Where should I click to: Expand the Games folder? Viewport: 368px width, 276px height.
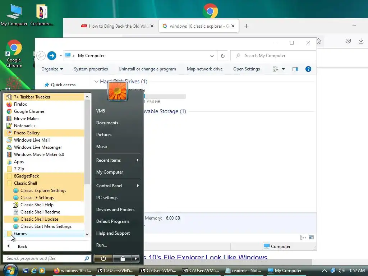[44, 234]
